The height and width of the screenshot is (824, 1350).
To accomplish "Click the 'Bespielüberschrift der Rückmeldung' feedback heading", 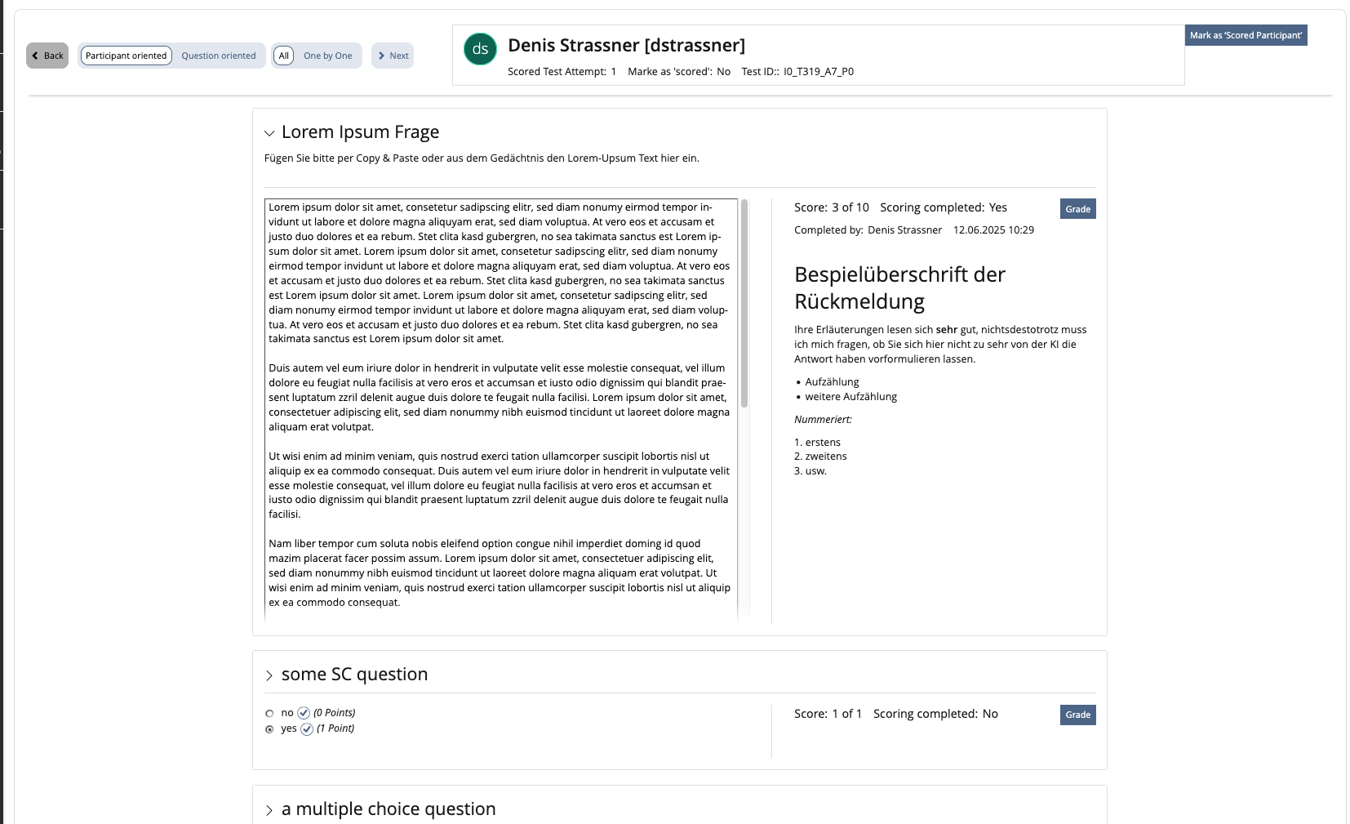I will tap(899, 287).
